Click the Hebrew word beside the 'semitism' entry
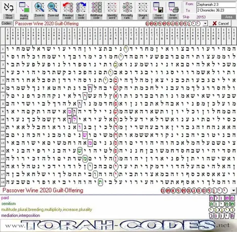This screenshot has height=232, width=237. (222, 204)
